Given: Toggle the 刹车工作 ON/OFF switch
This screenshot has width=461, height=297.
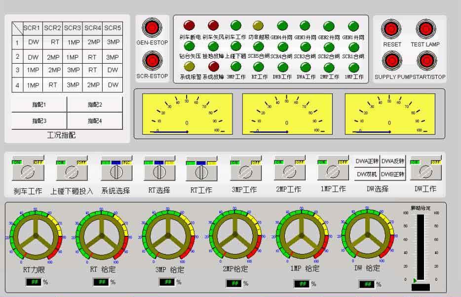Looking at the screenshot, I should [x=28, y=172].
